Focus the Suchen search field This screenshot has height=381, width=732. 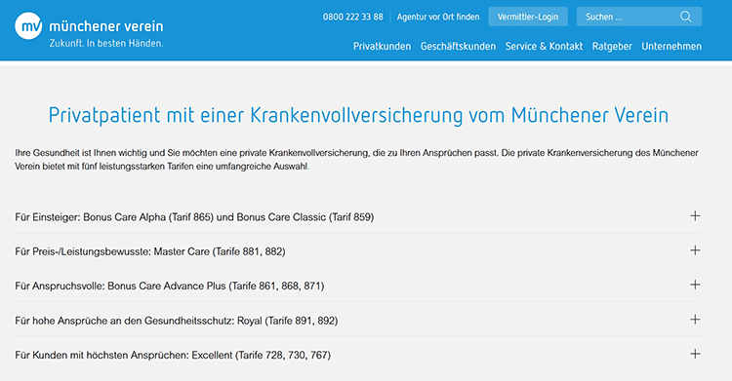click(x=639, y=17)
